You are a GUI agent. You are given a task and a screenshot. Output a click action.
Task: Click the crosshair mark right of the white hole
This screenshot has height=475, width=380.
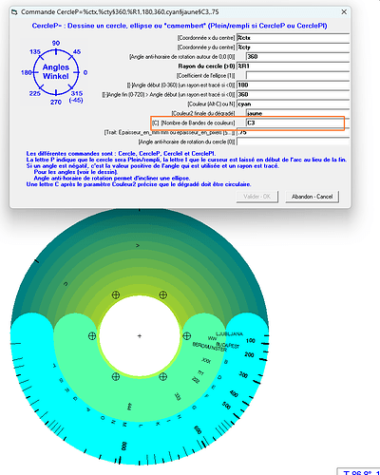(187, 336)
